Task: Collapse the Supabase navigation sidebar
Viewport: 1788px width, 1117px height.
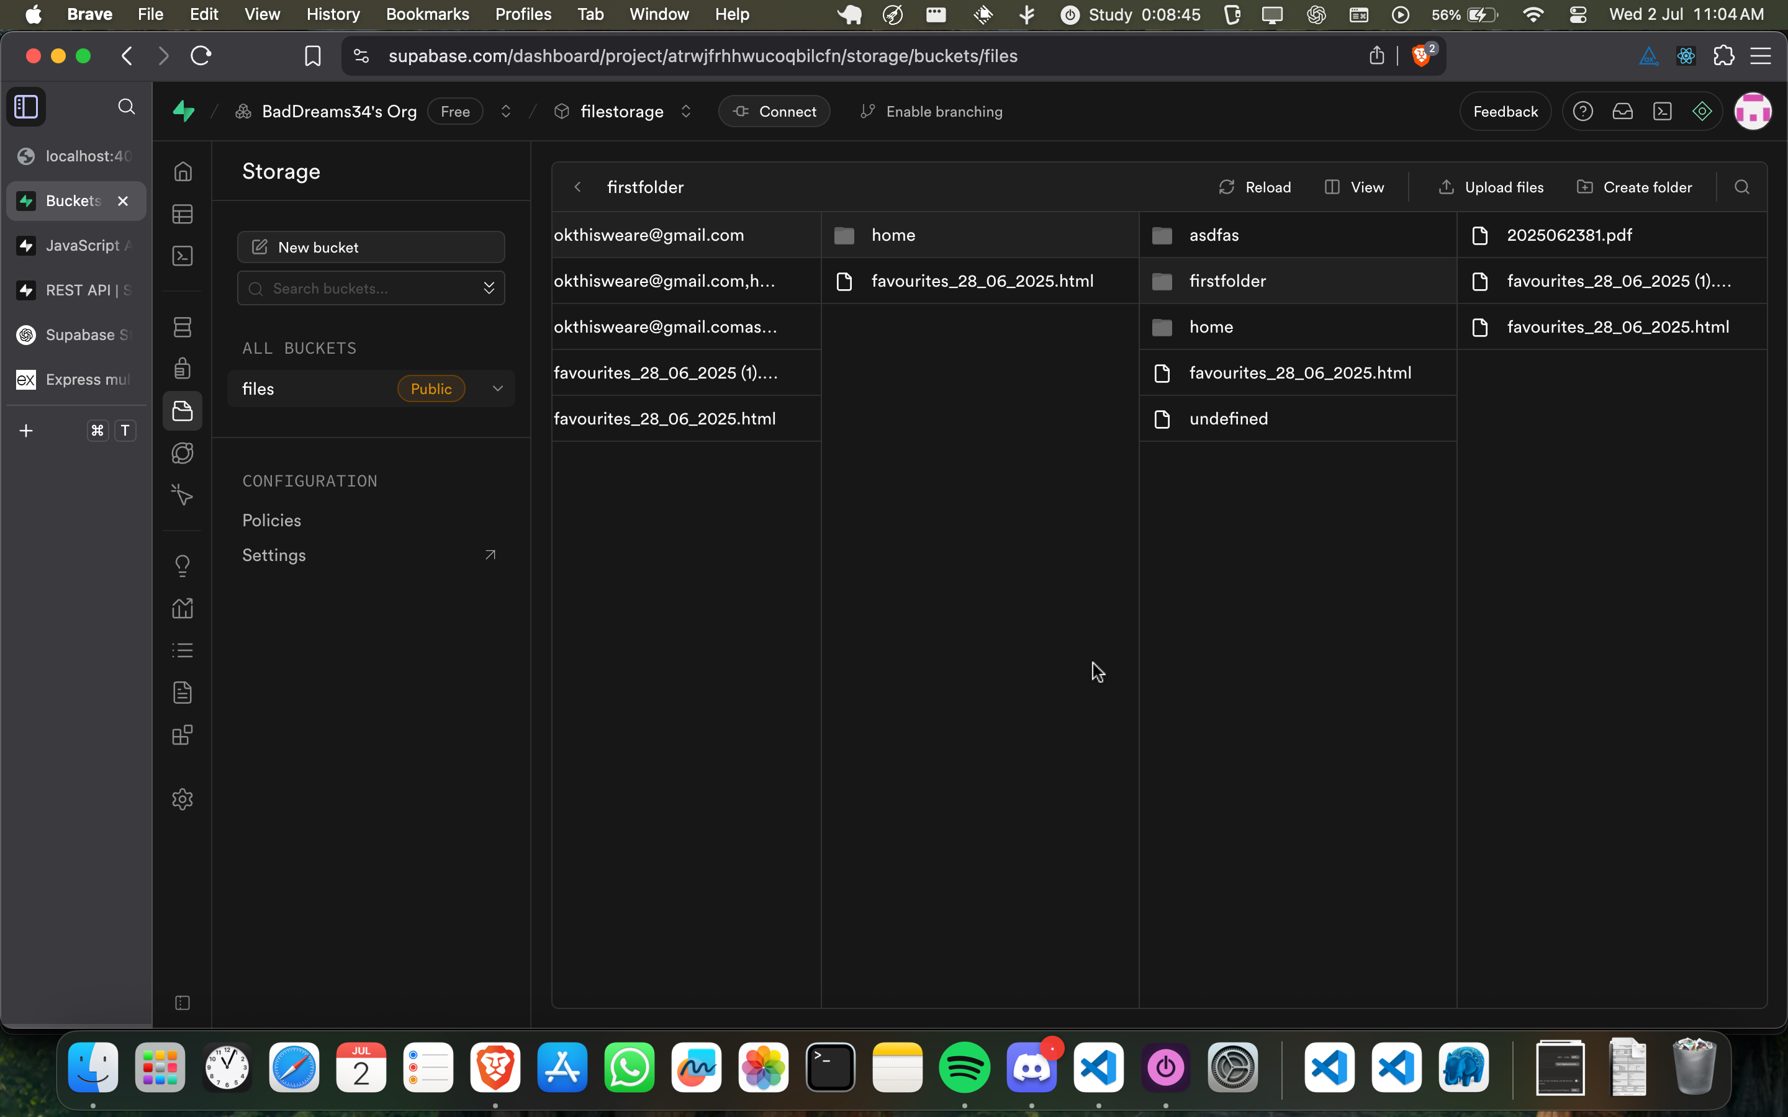Action: (x=183, y=1002)
